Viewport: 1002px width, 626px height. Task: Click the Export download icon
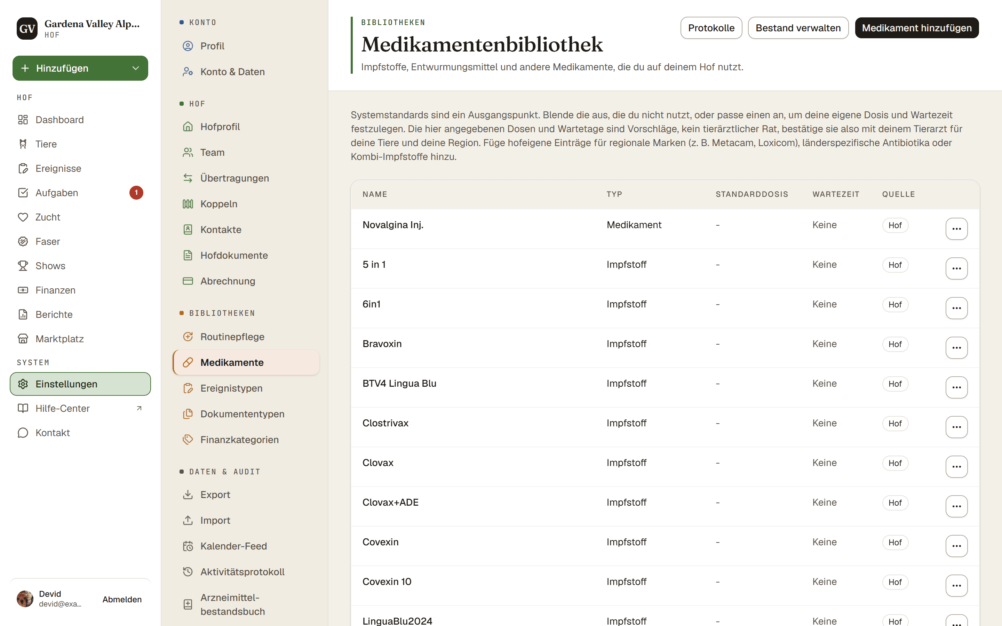188,494
